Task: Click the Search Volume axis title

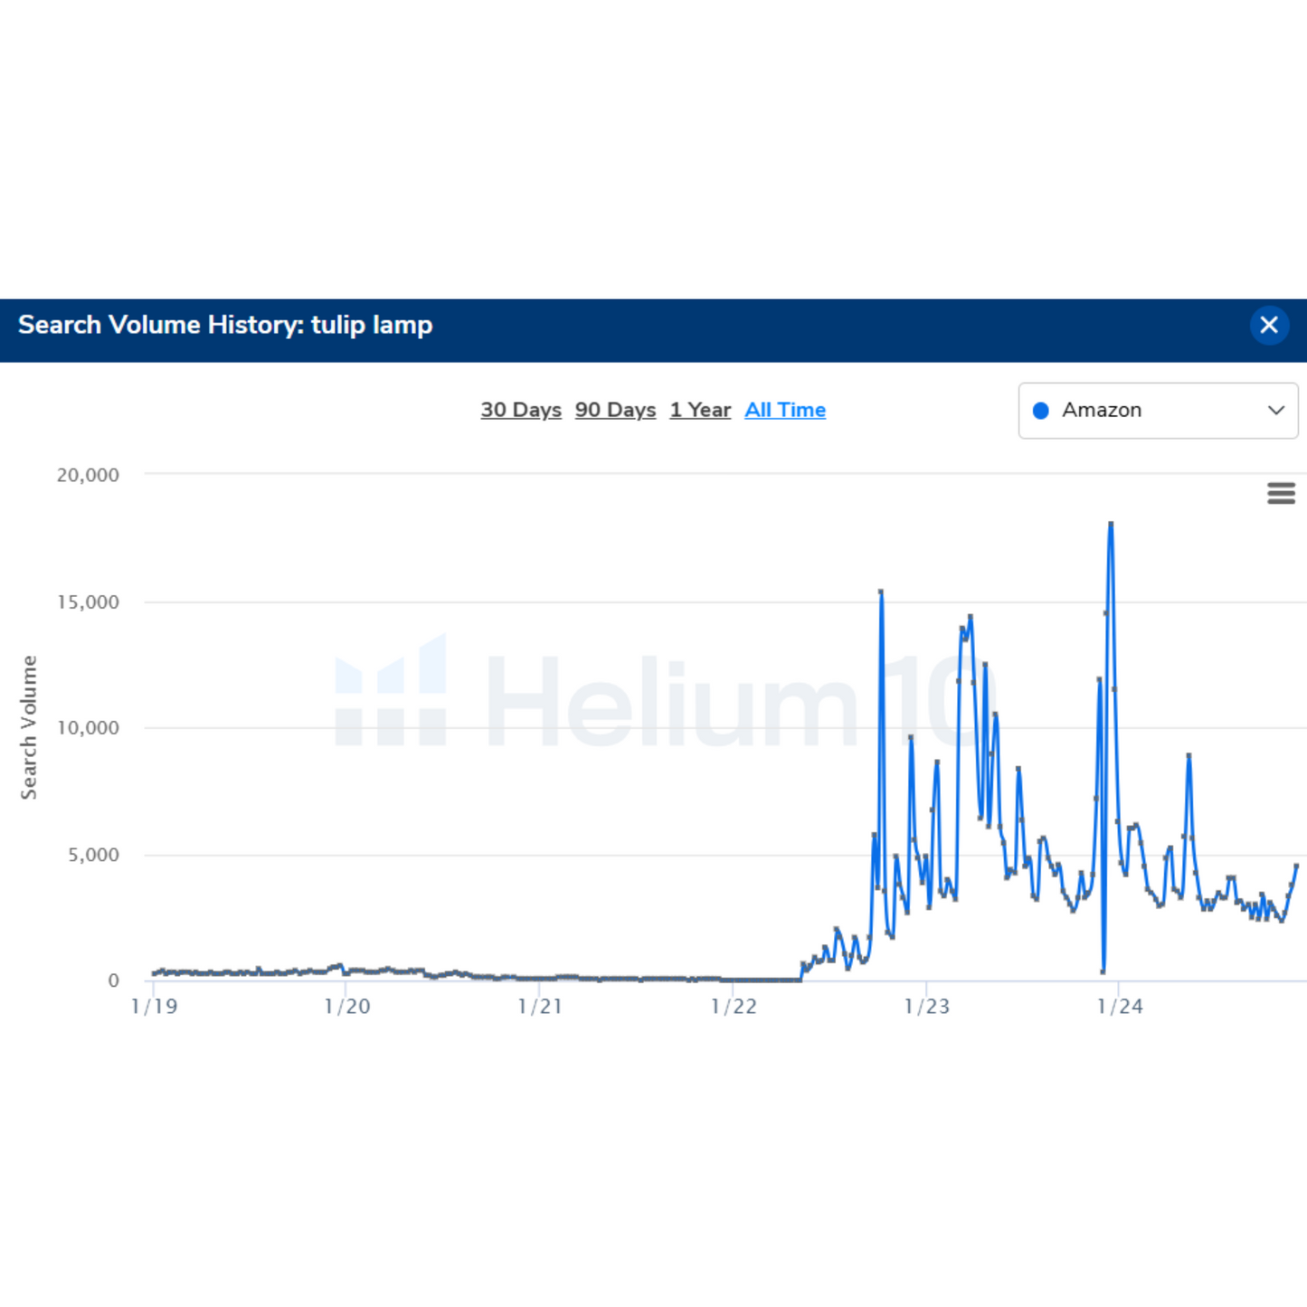Action: click(x=29, y=727)
